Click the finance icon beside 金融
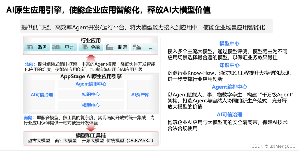The height and width of the screenshot is (151, 299). (x=85, y=47)
